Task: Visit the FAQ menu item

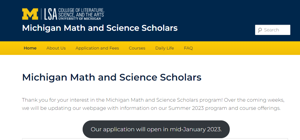Action: [188, 48]
